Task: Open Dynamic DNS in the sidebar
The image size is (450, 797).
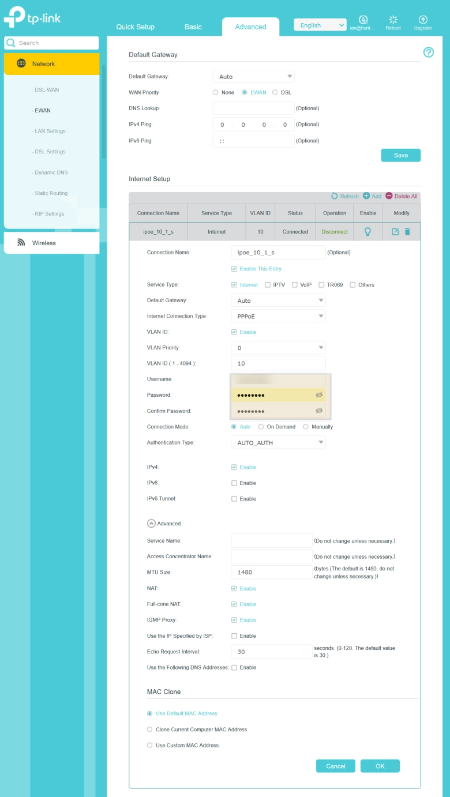Action: tap(51, 172)
